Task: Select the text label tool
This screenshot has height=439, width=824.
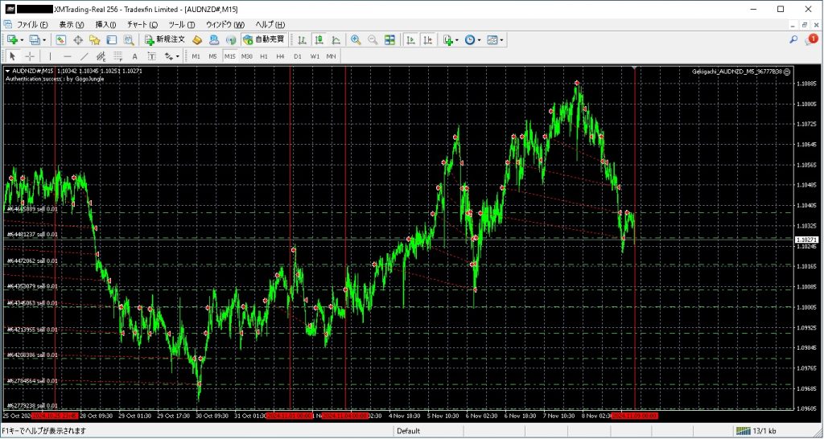Action: coord(134,56)
